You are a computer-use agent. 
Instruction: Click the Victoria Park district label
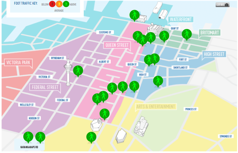pos(18,63)
